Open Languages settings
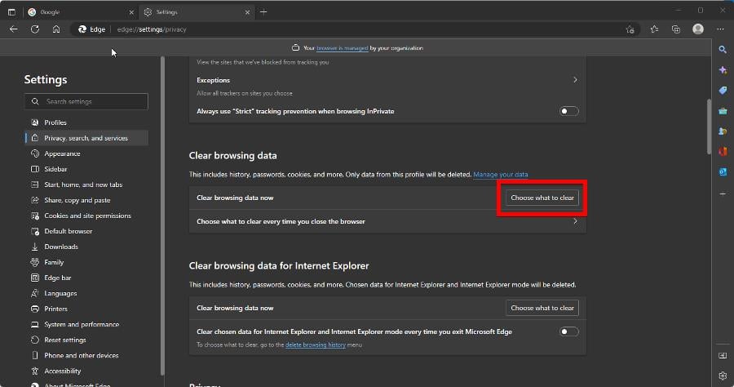The width and height of the screenshot is (734, 387). point(86,293)
